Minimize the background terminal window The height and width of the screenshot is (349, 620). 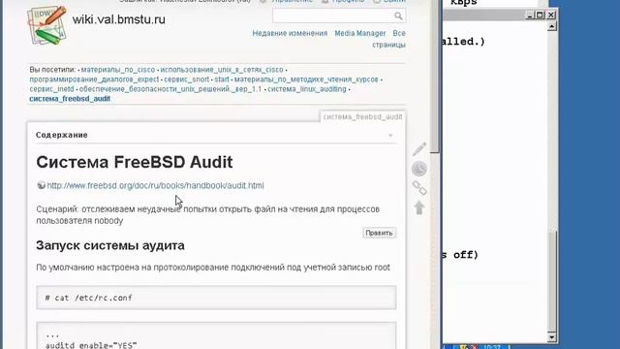(x=530, y=16)
